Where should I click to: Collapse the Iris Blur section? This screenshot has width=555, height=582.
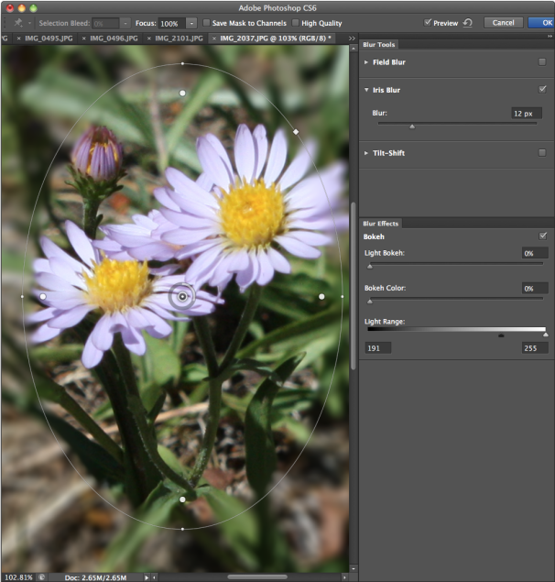click(x=366, y=90)
